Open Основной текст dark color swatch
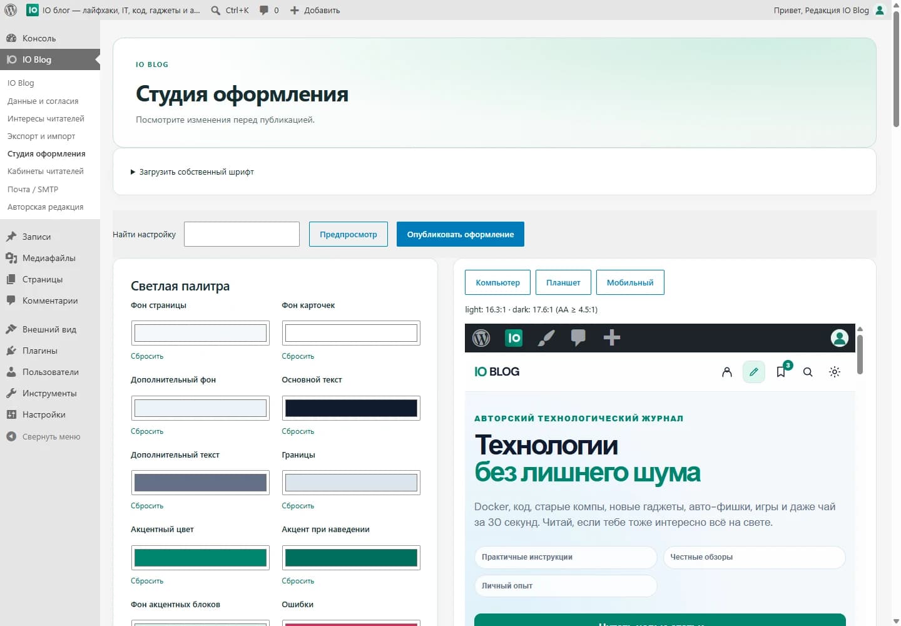Viewport: 901px width, 626px height. tap(351, 408)
